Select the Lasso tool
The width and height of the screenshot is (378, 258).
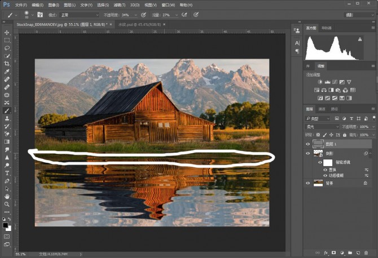[7, 48]
